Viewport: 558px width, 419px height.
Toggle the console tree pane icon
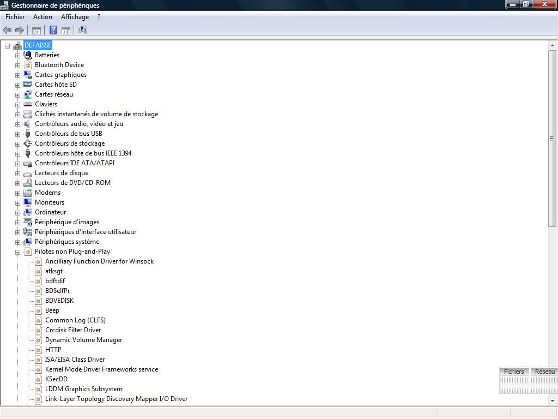click(37, 31)
